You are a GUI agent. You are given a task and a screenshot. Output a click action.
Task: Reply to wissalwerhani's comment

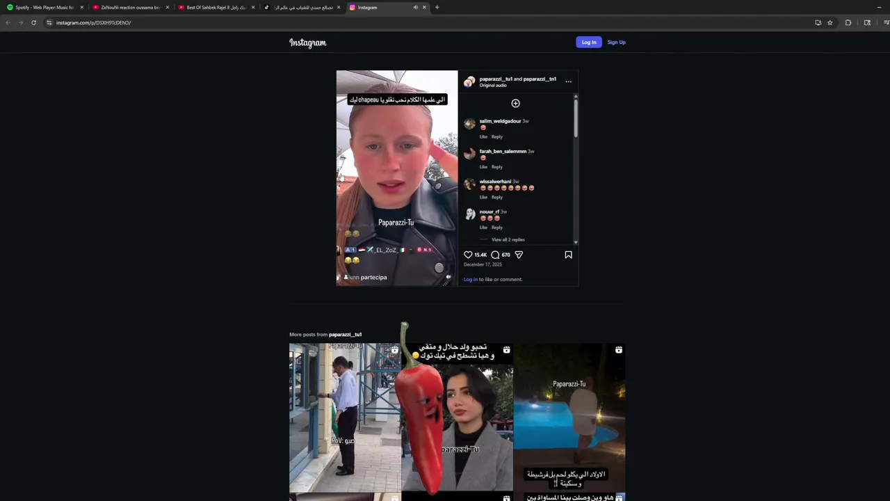497,197
